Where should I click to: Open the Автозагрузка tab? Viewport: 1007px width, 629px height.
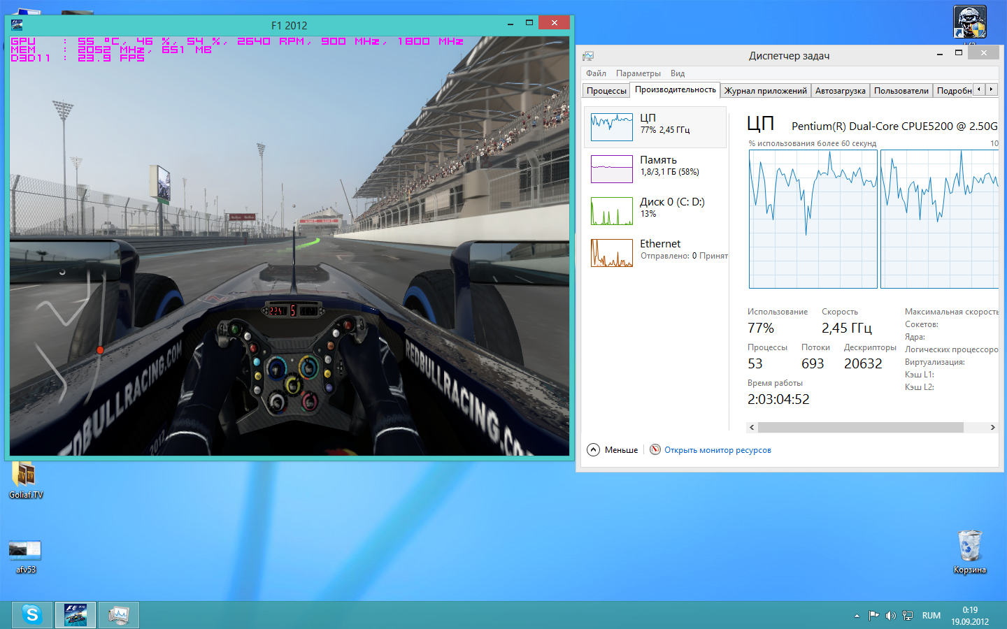pos(840,91)
